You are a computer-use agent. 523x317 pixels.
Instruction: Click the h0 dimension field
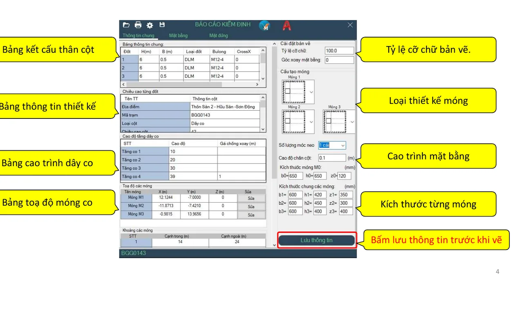[x=320, y=176]
